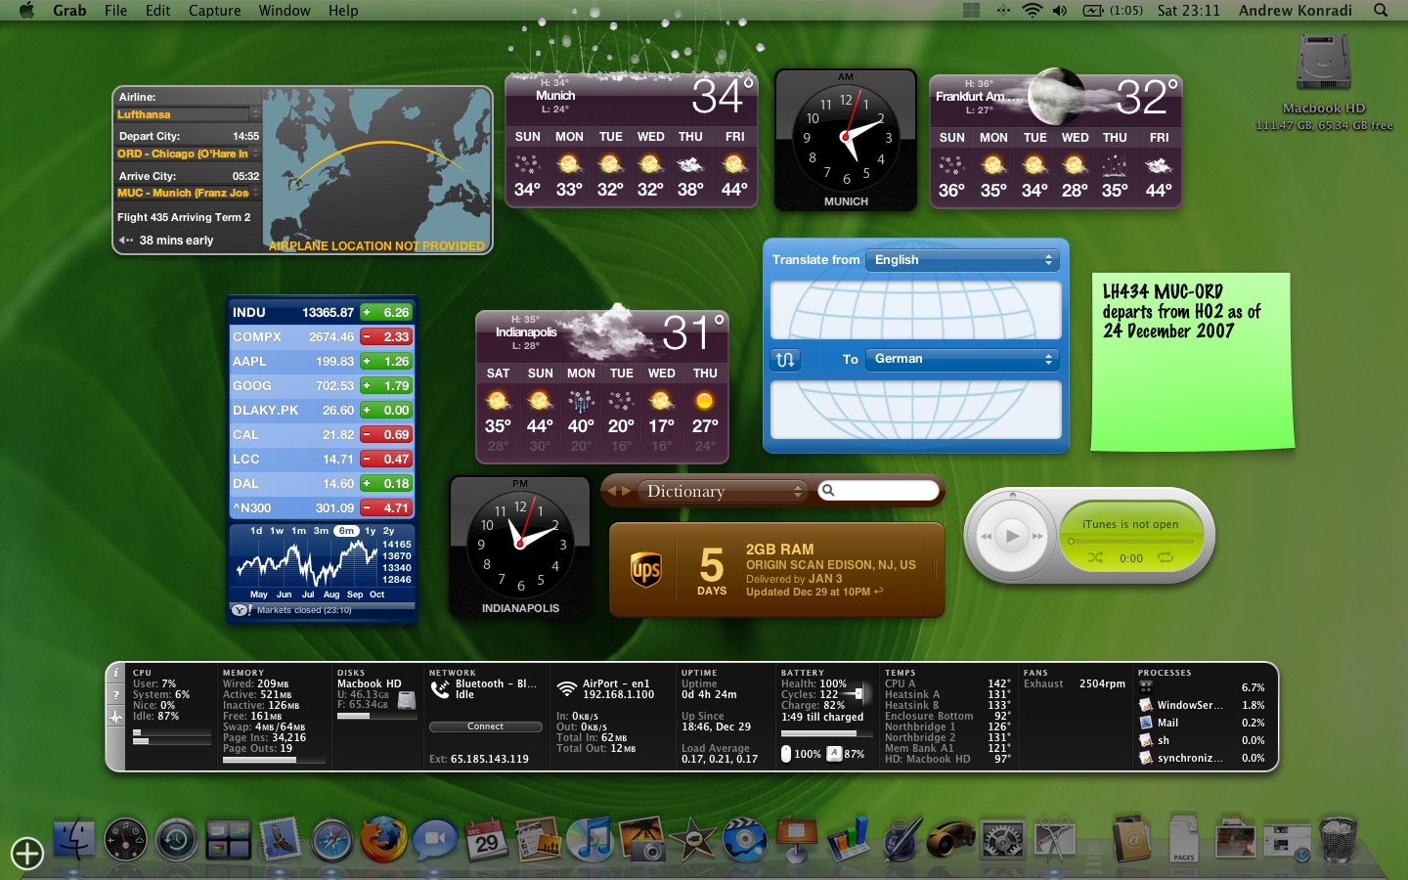Click iStat question mark help button
The height and width of the screenshot is (880, 1408).
click(115, 695)
